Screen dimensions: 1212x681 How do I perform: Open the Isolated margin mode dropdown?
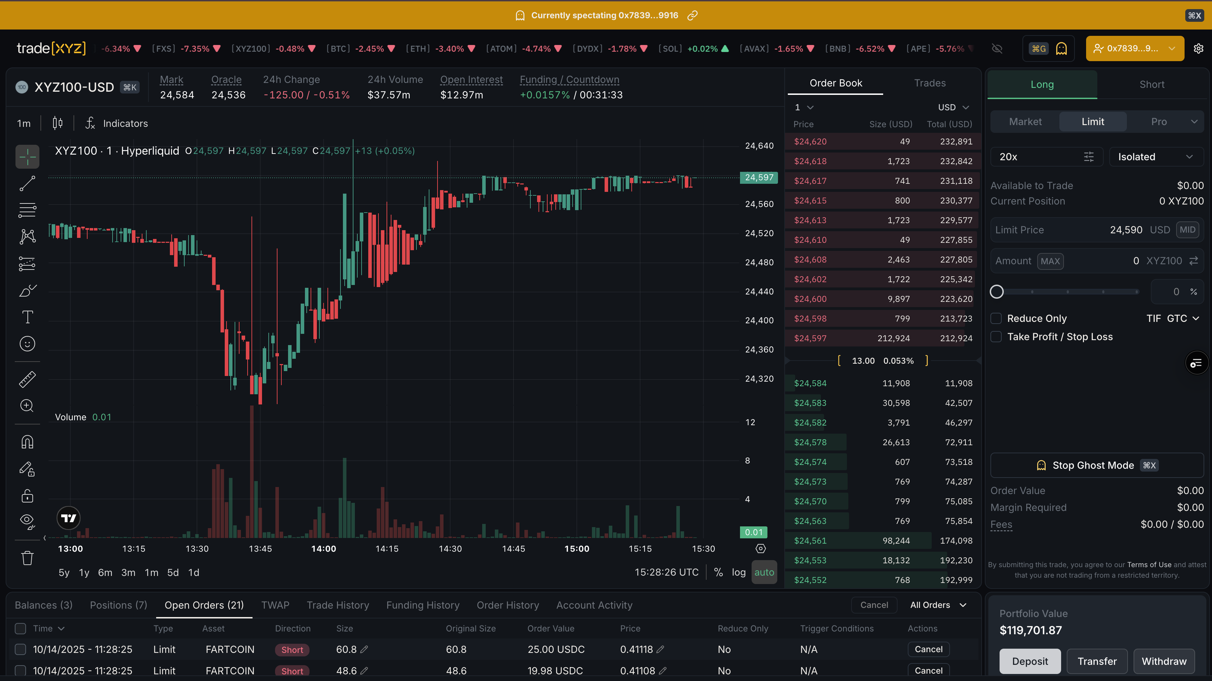[1155, 157]
